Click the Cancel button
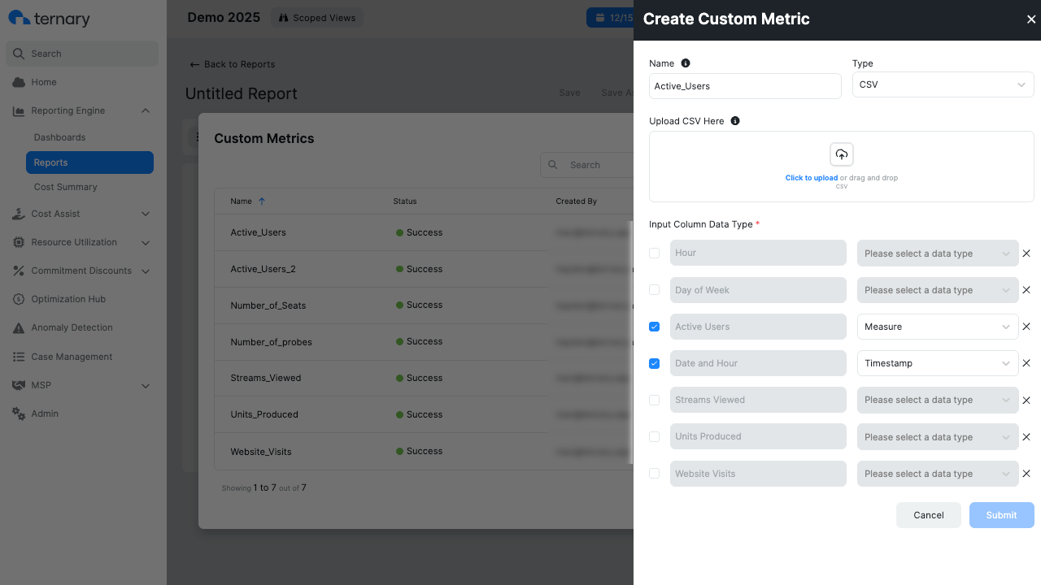 point(928,514)
